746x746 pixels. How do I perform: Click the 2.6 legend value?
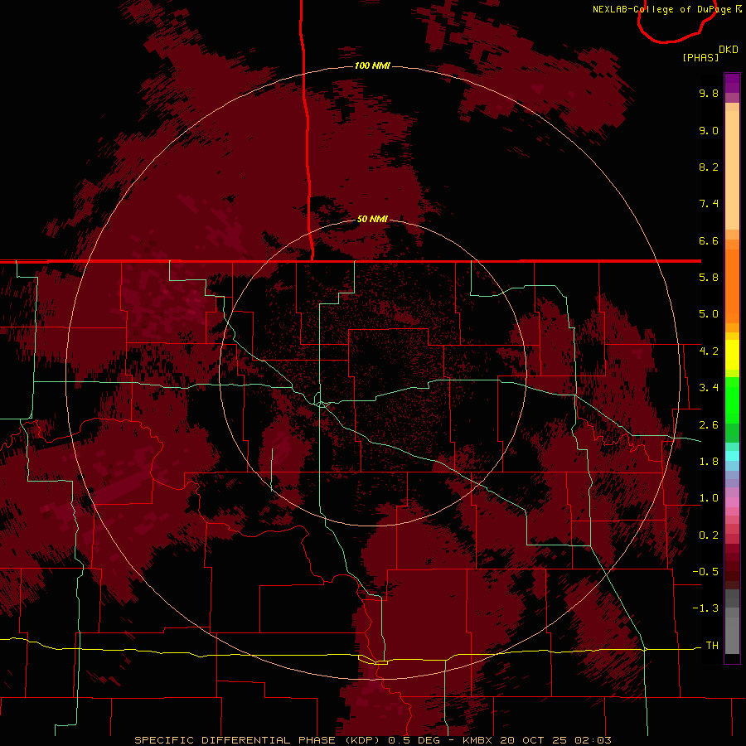[x=709, y=425]
